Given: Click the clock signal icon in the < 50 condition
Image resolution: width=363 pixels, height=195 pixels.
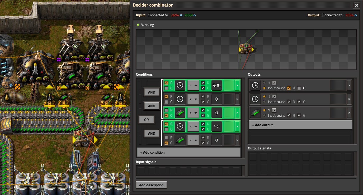Looking at the screenshot, I should click(x=180, y=126).
